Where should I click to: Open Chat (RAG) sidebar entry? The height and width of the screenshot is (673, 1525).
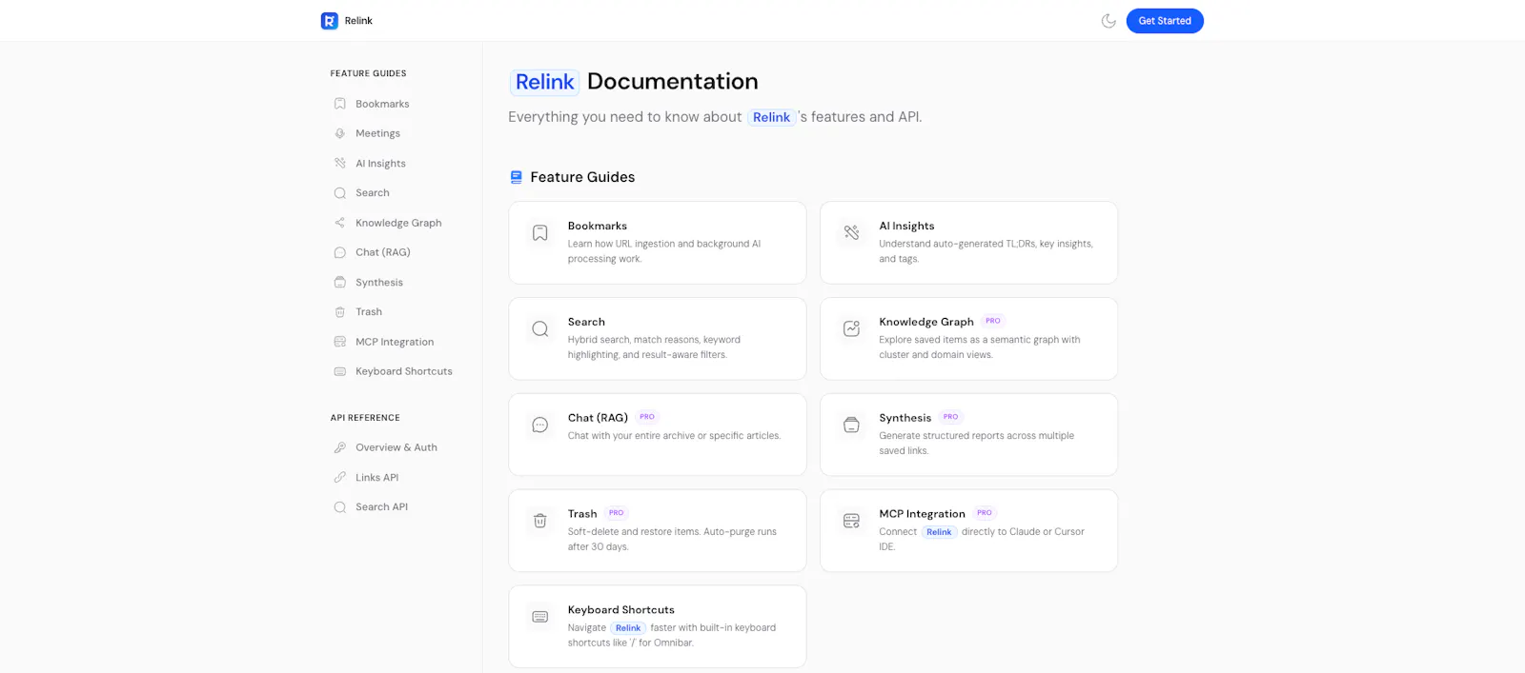tap(383, 252)
